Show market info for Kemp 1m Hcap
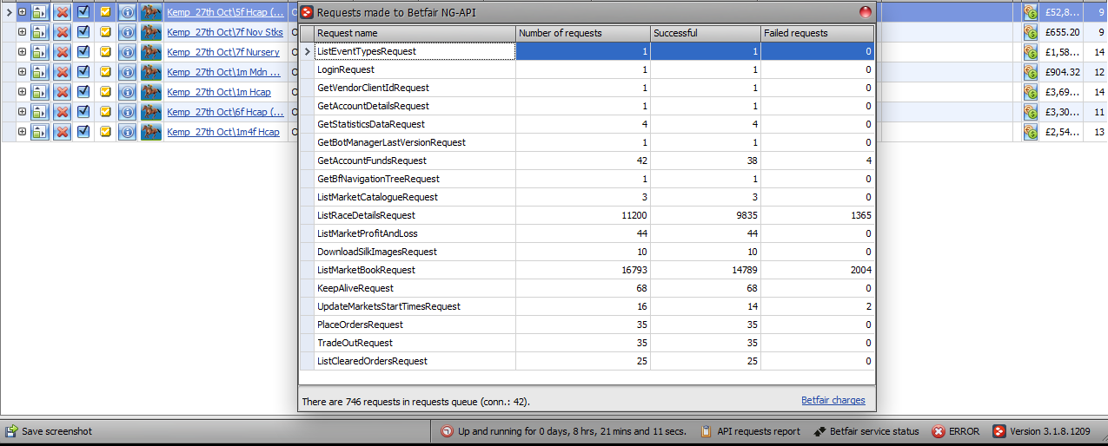Viewport: 1108px width, 446px height. click(x=127, y=92)
